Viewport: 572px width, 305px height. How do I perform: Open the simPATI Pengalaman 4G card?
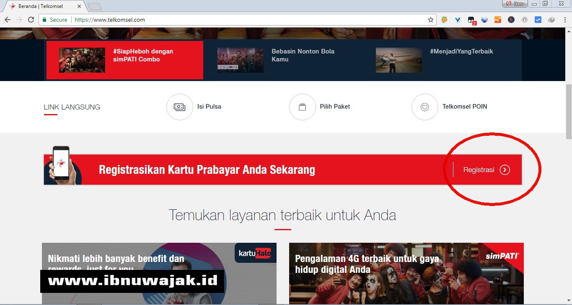406,273
